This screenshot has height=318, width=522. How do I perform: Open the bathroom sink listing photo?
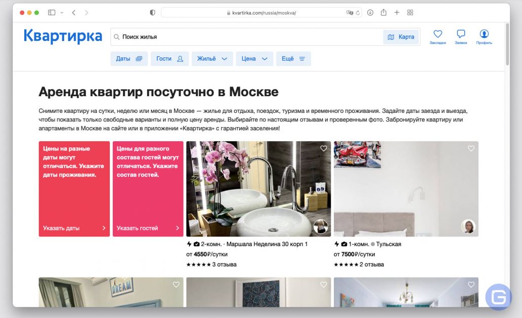pyautogui.click(x=258, y=189)
